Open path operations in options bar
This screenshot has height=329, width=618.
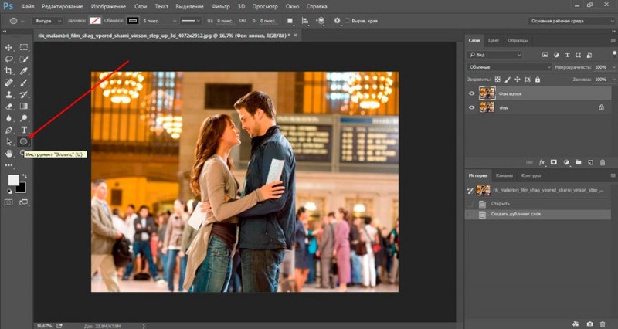(x=290, y=21)
